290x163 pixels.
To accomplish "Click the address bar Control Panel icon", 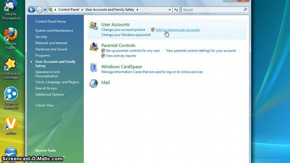I will pyautogui.click(x=50, y=10).
